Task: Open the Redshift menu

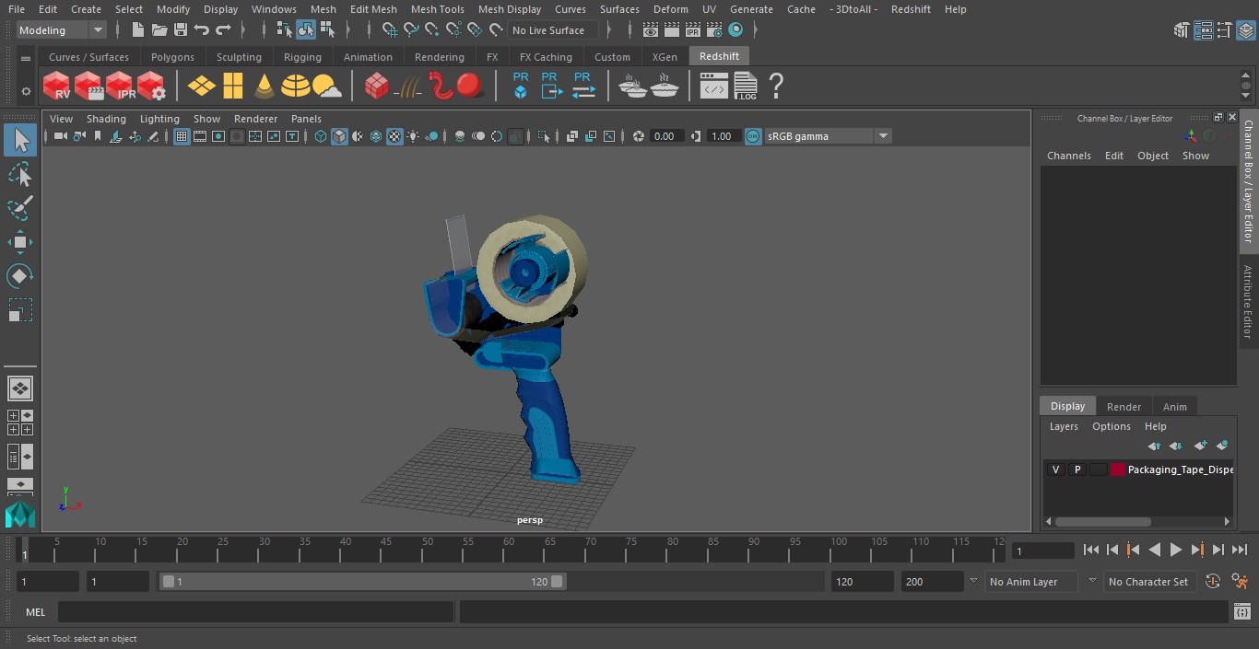Action: click(911, 9)
